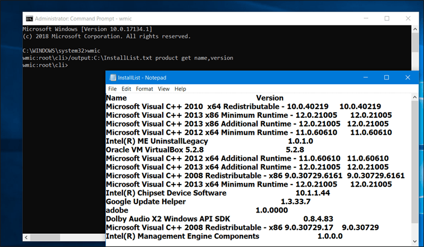Click the 'Version' column header text
424x247 pixels.
pos(270,98)
